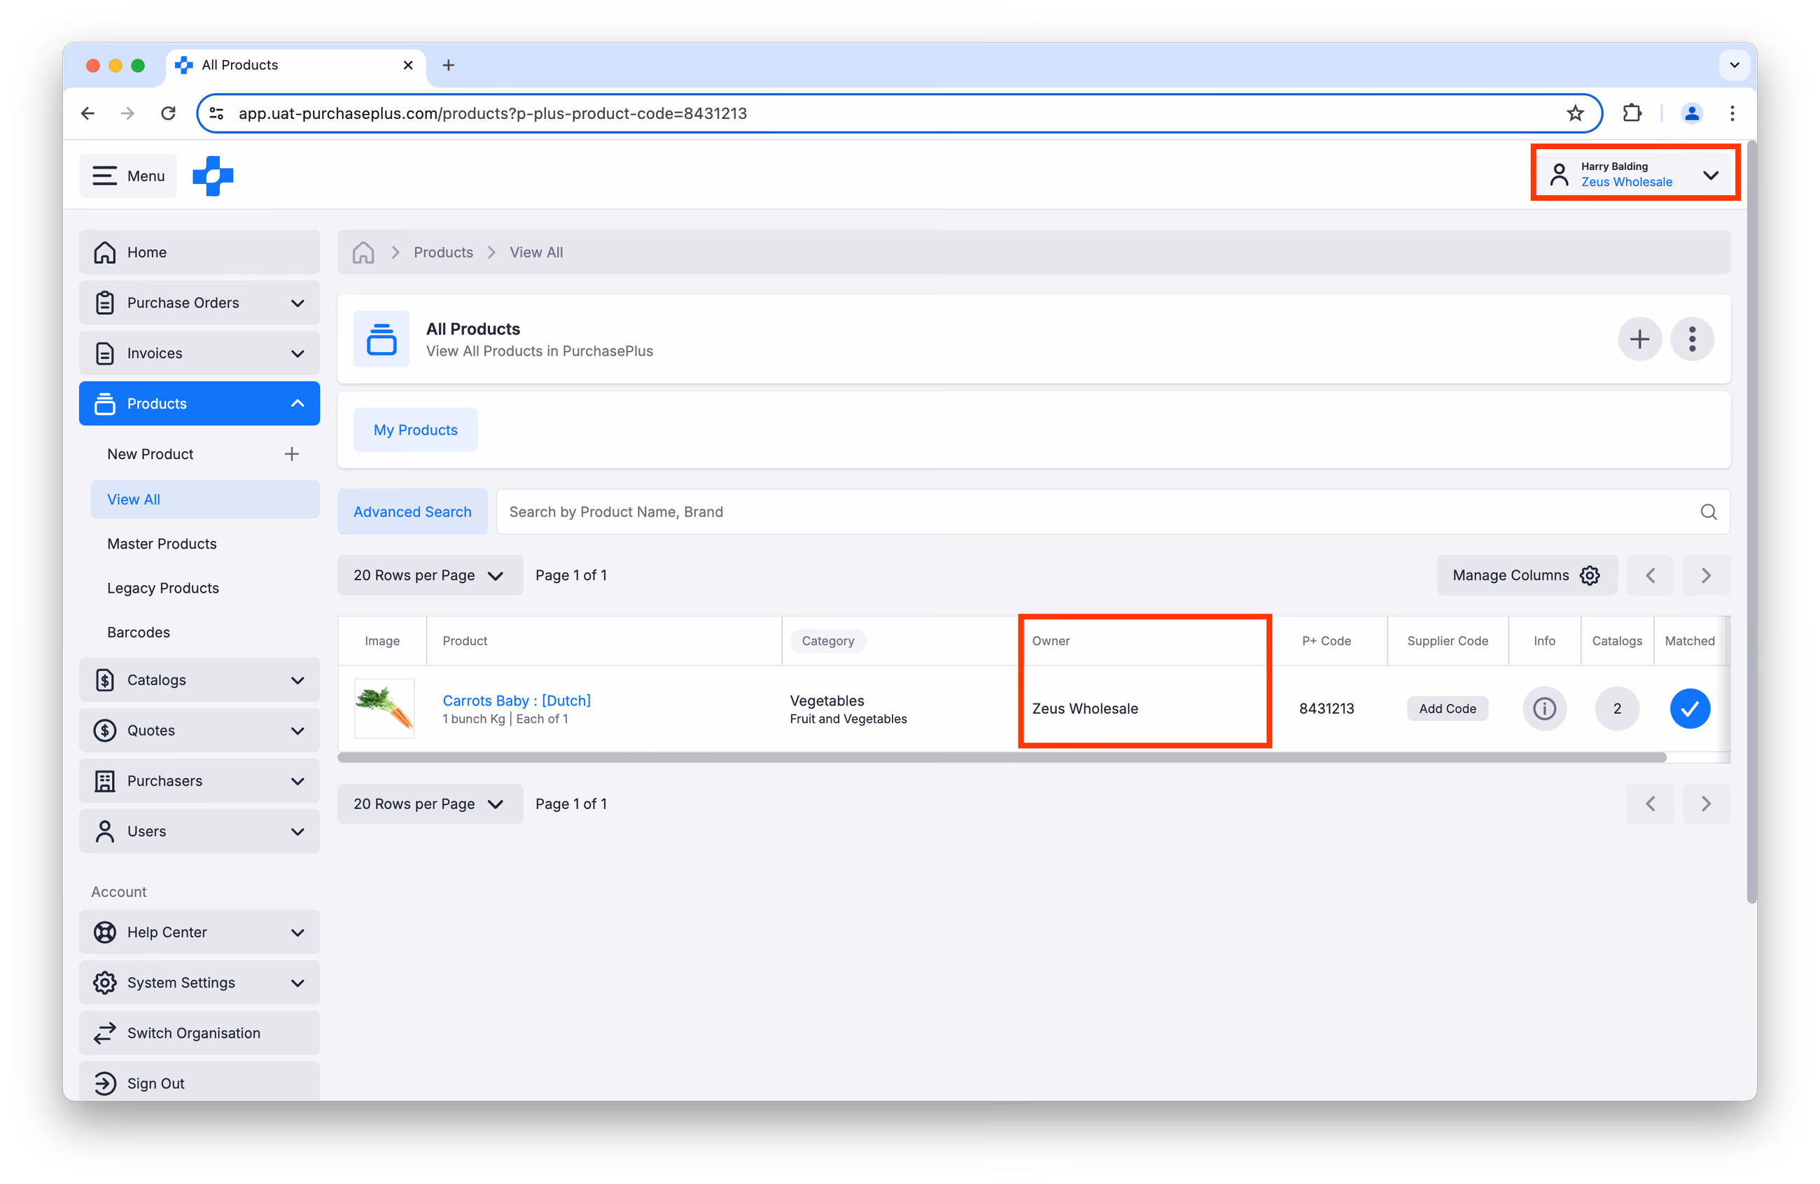Viewport: 1820px width, 1184px height.
Task: Go to Home in the sidebar
Action: [199, 252]
